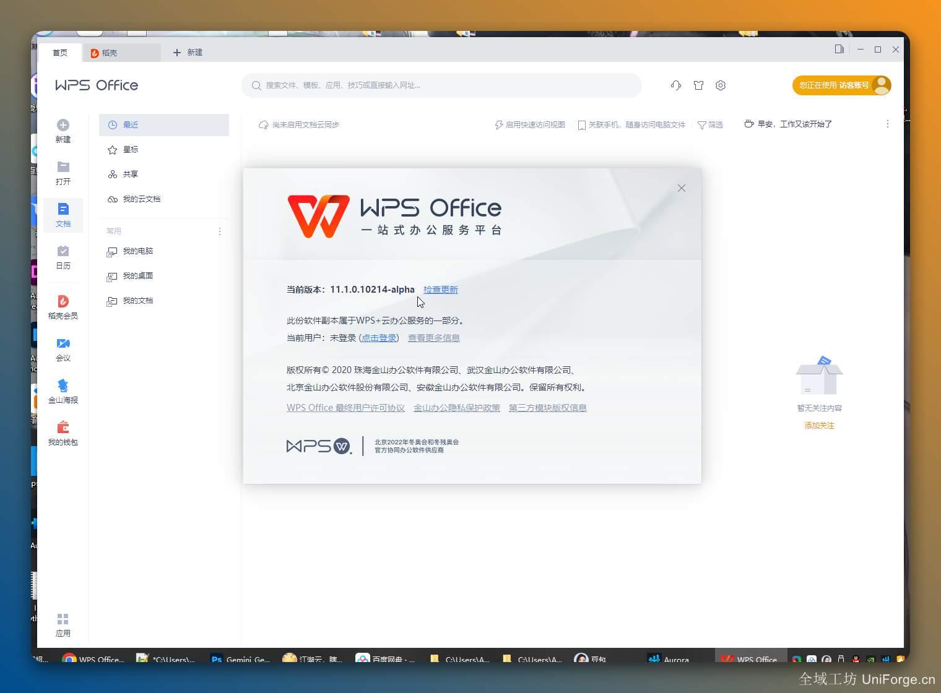Screen dimensions: 941x693
Task: Click 关联手机，随身访问电脑文件
Action: [631, 125]
